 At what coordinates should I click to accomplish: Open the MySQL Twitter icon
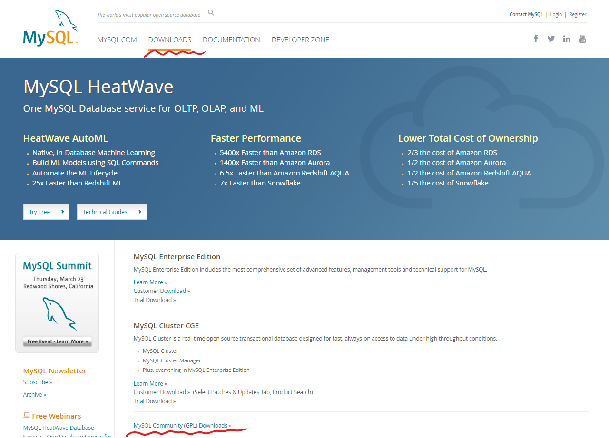[x=551, y=39]
